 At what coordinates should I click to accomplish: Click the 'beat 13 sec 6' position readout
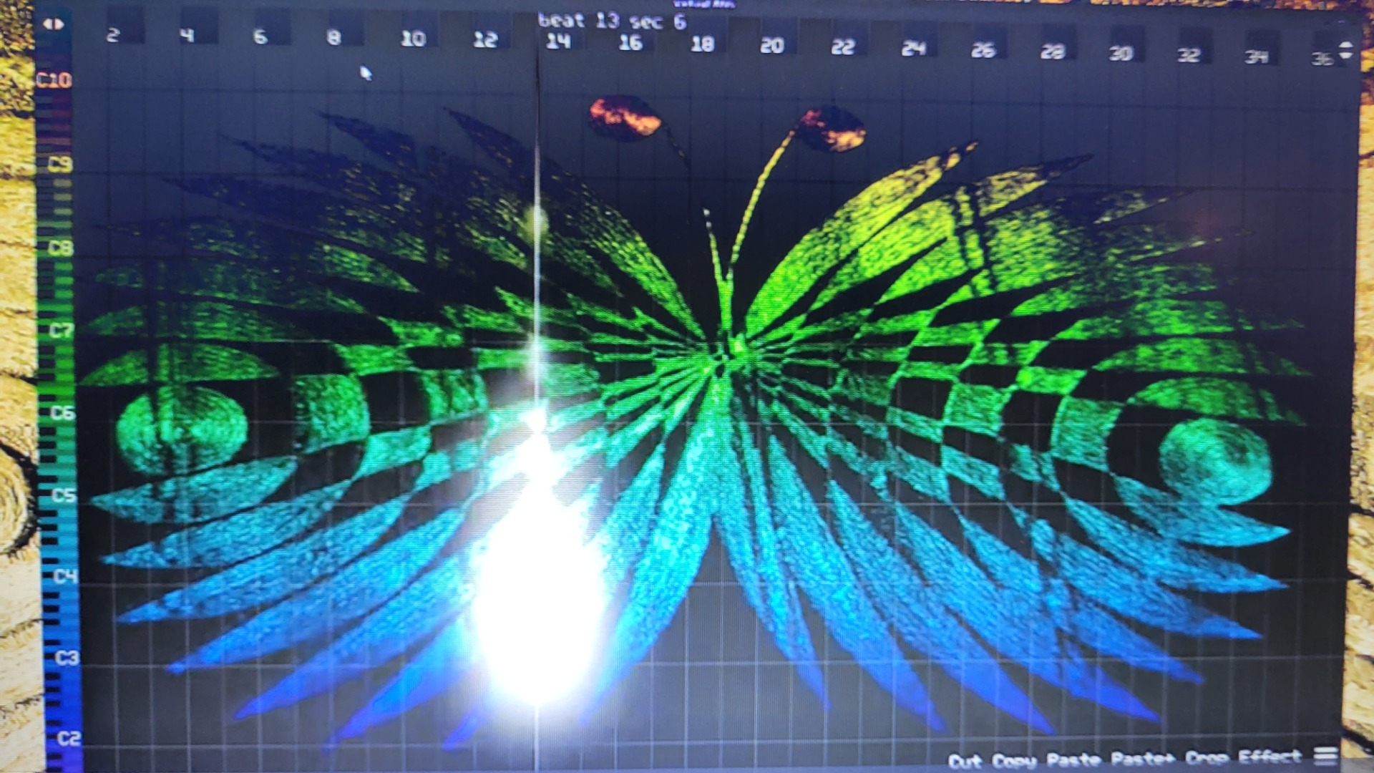point(612,21)
